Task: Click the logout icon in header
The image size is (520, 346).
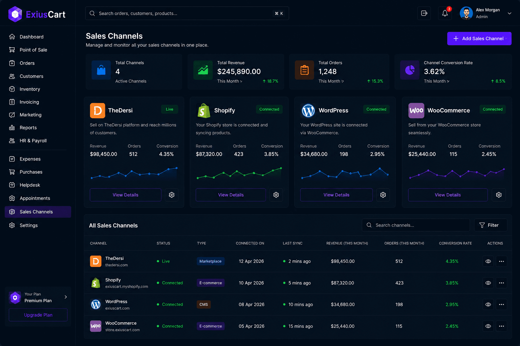Action: tap(424, 14)
